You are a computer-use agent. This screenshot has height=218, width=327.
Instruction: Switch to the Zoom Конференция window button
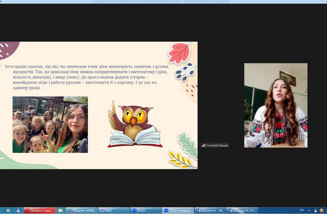click(178, 210)
